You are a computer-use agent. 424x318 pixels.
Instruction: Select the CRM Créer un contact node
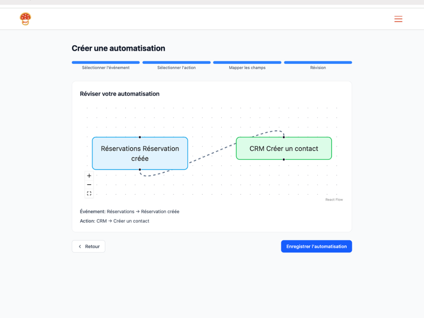[x=284, y=148]
